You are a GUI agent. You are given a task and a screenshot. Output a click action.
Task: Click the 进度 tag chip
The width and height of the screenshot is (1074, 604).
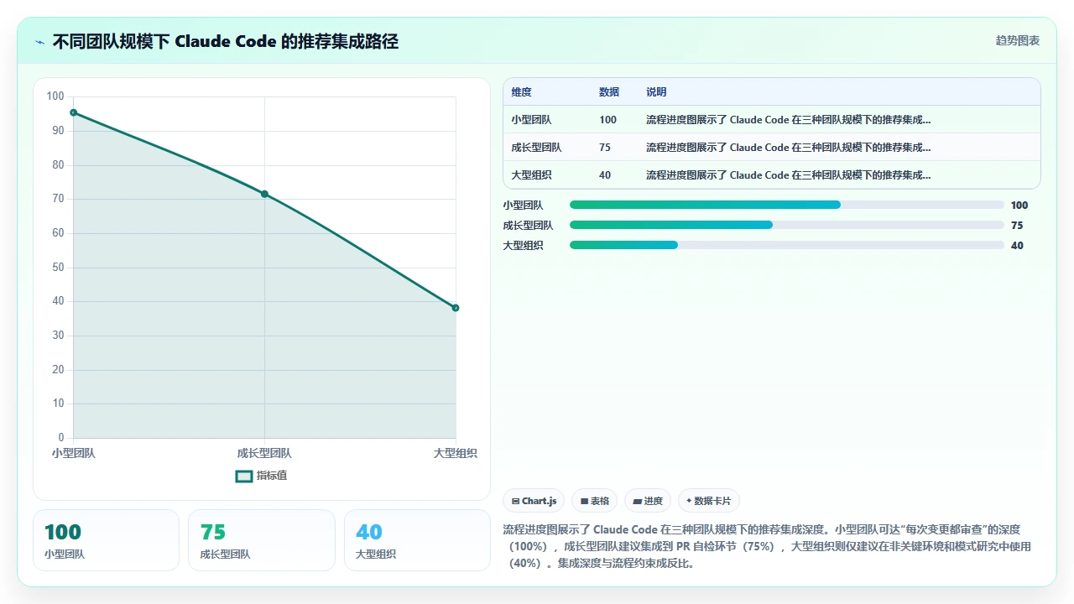coord(648,501)
